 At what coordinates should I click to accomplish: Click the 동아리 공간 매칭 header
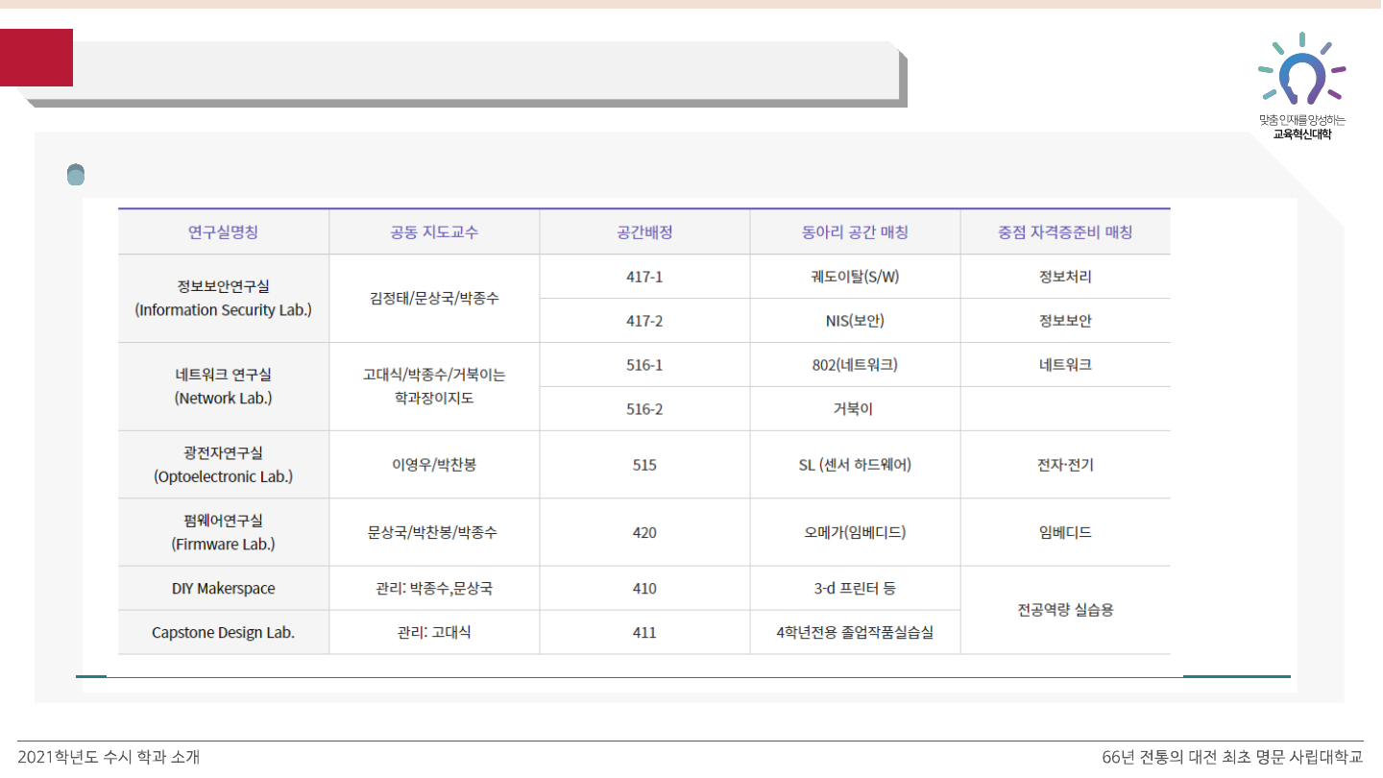coord(855,232)
